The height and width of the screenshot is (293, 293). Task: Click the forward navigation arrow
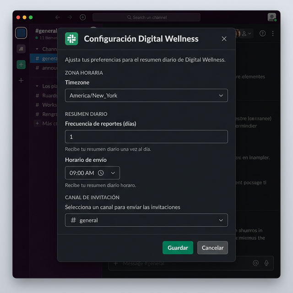[x=70, y=17]
